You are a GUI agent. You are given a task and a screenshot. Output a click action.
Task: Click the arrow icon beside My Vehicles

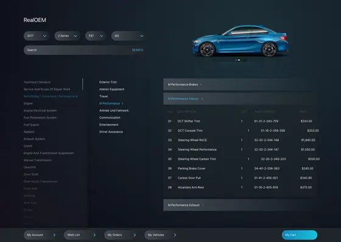(175, 235)
